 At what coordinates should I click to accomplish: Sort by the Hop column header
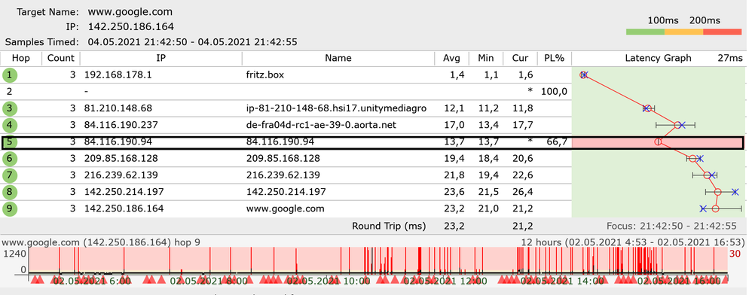20,59
